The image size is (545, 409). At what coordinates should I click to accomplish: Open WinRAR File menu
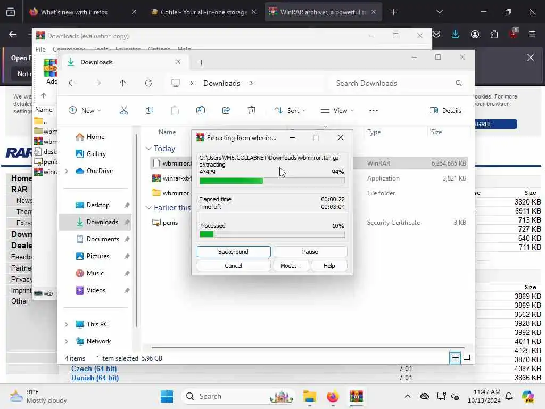(x=40, y=49)
